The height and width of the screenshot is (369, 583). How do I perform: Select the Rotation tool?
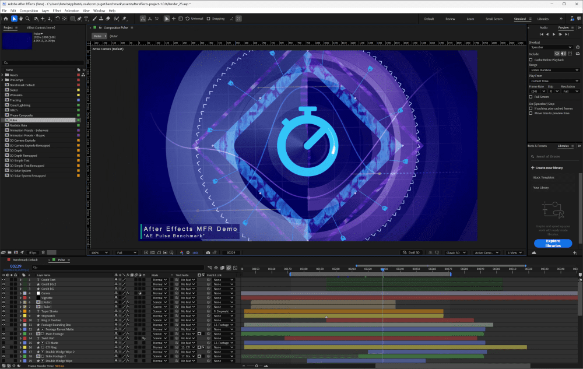tap(57, 19)
